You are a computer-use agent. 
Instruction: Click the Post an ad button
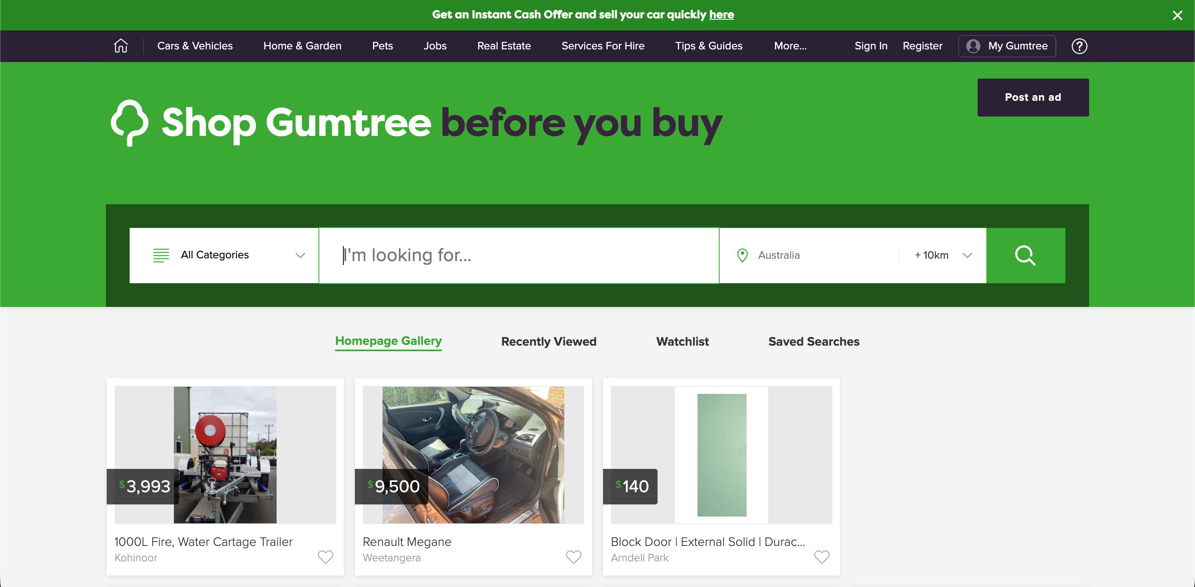pos(1033,97)
